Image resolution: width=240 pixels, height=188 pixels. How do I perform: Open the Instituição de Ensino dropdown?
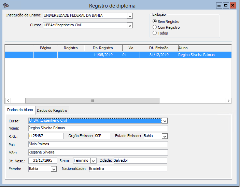pyautogui.click(x=130, y=16)
